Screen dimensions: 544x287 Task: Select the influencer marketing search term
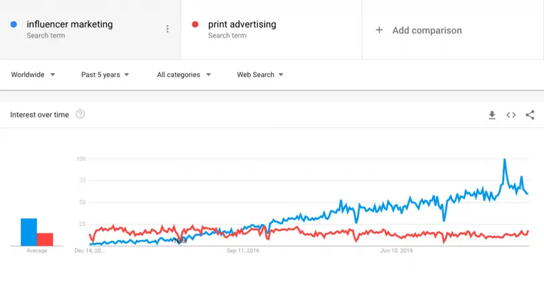point(70,25)
